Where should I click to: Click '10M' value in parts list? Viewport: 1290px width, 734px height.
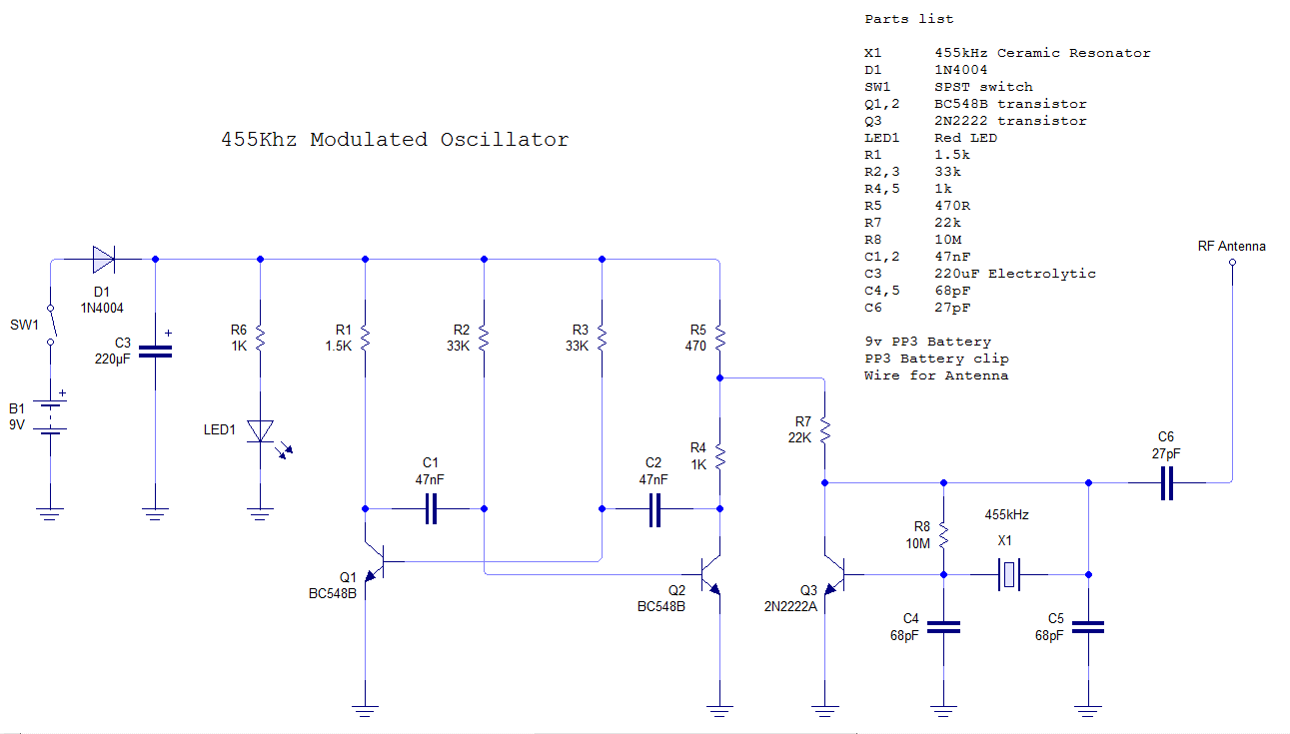(x=947, y=240)
